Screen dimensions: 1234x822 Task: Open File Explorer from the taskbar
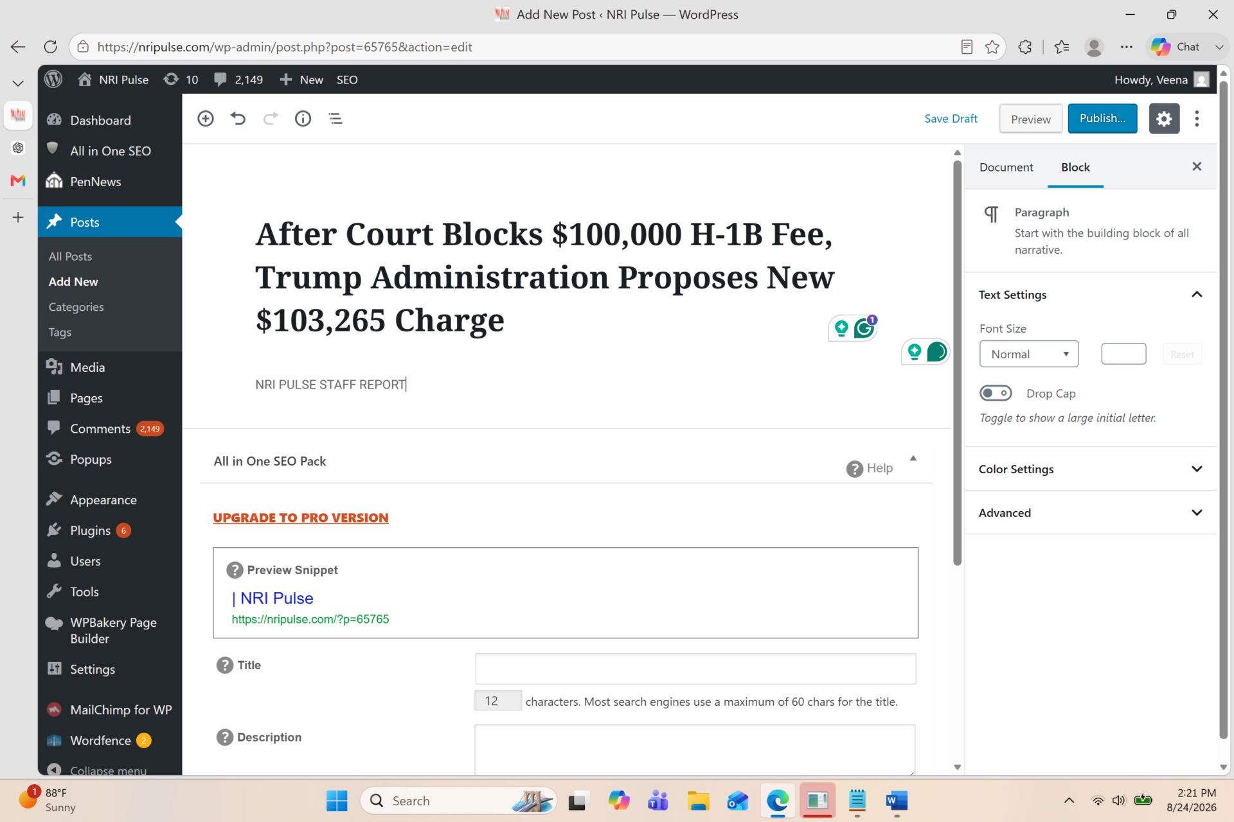click(698, 801)
